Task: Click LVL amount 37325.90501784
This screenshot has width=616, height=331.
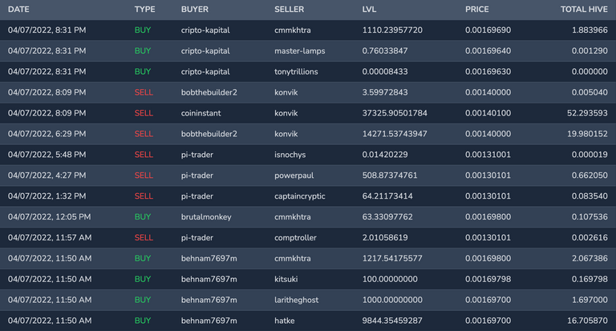Action: [395, 114]
